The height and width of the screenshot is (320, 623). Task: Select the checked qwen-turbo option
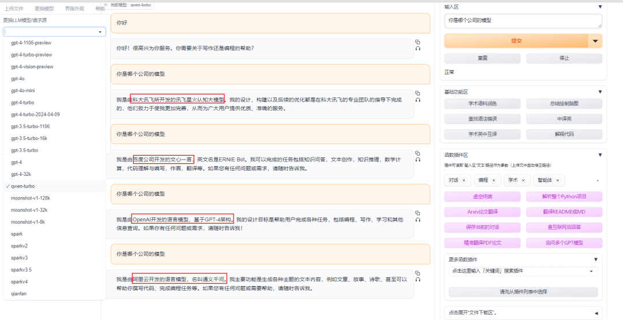click(54, 186)
